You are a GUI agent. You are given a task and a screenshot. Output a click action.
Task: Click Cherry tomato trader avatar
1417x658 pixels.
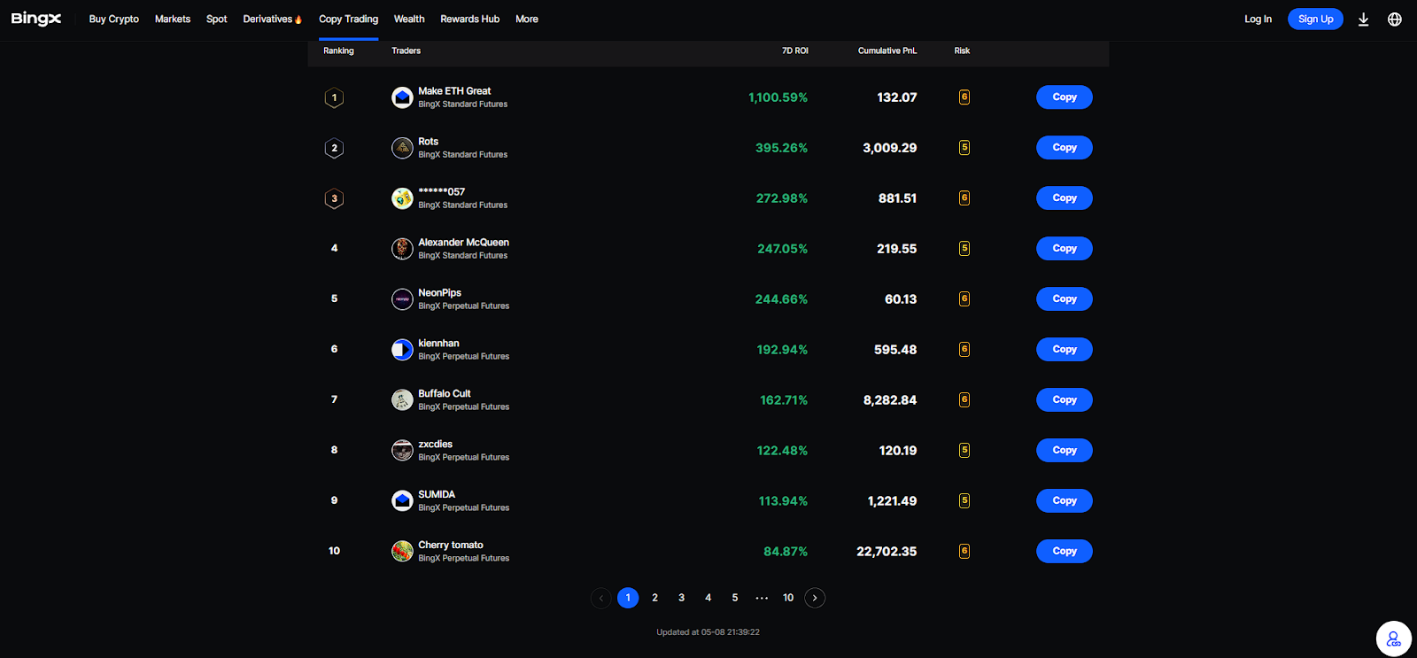pos(402,552)
